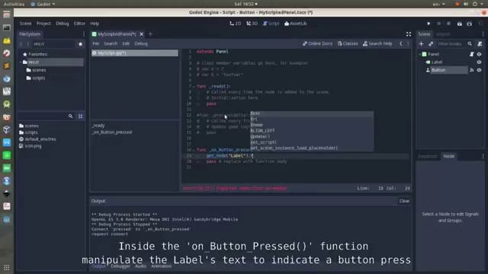The image size is (488, 274).
Task: Jump to _on_Button_pressed method
Action: click(112, 132)
